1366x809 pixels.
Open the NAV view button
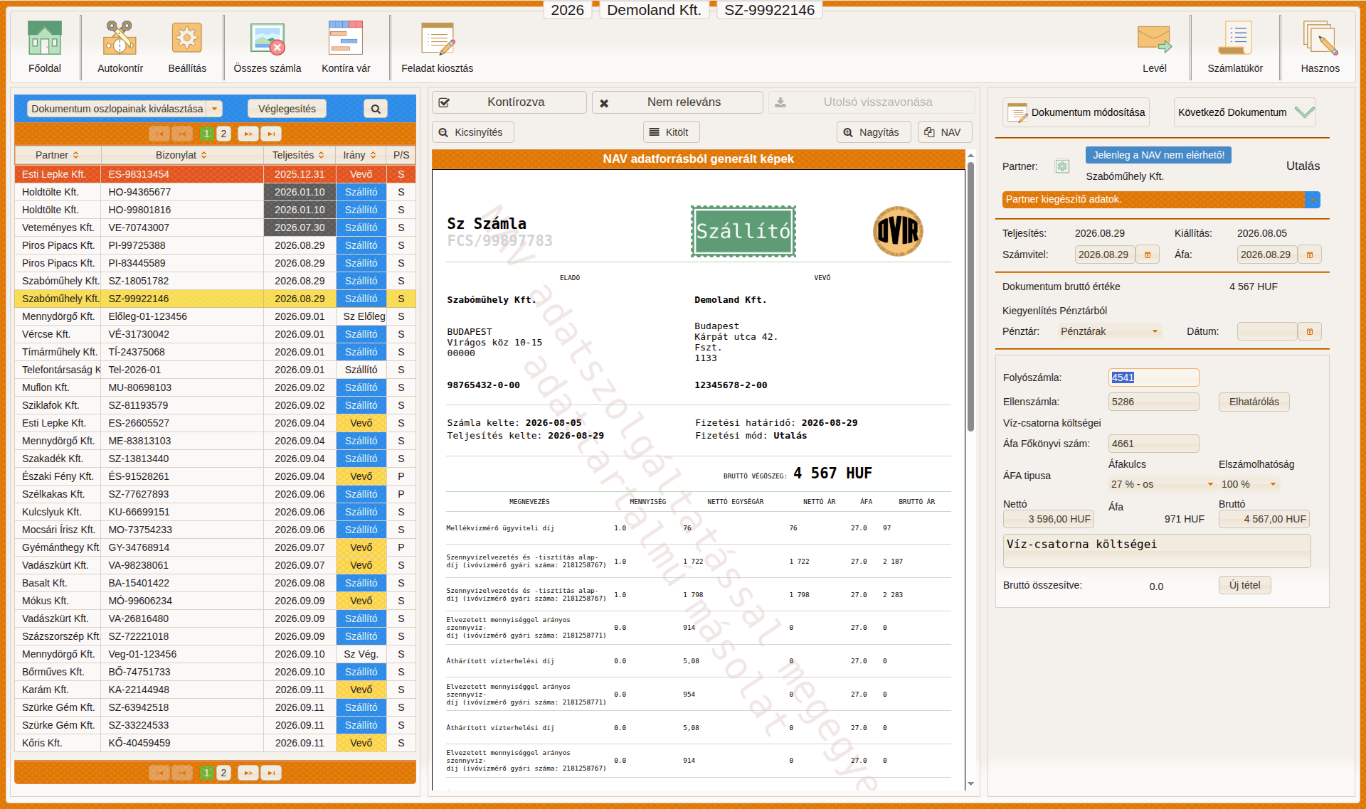pos(945,132)
